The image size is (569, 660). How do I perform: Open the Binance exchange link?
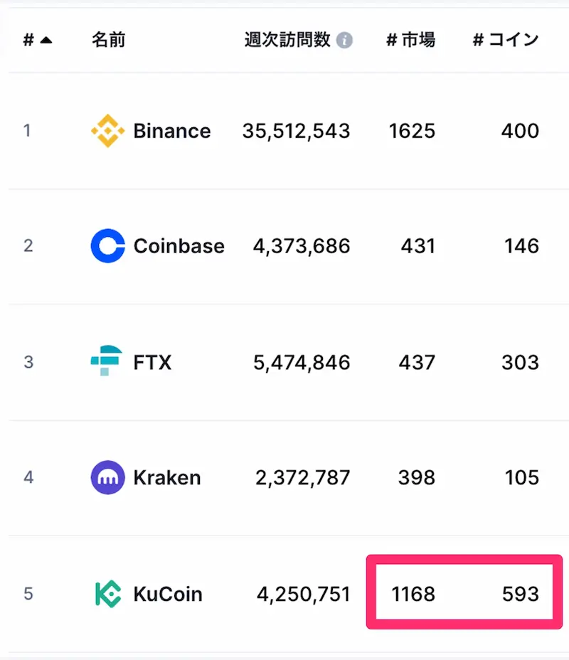(172, 131)
